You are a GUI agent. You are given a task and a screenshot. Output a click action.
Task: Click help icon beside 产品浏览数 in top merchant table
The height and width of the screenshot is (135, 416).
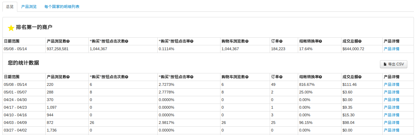[x=68, y=41]
